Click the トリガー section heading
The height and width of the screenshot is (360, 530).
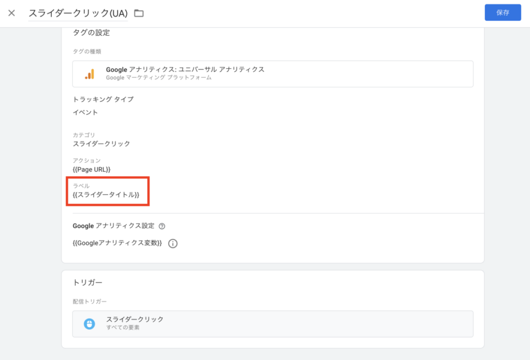87,283
